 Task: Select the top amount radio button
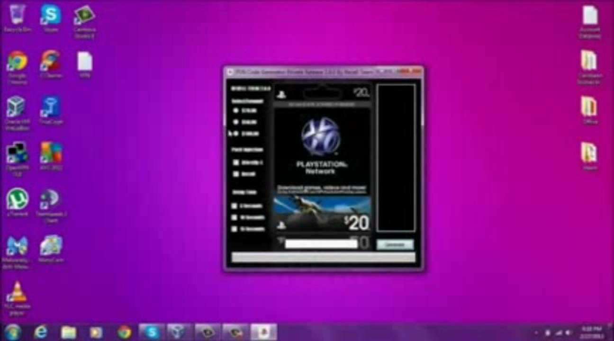click(x=236, y=110)
